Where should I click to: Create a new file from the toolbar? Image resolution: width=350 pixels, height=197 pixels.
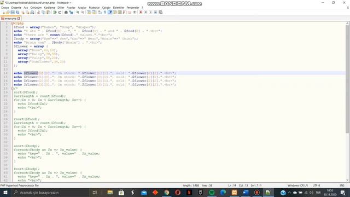click(x=3, y=12)
